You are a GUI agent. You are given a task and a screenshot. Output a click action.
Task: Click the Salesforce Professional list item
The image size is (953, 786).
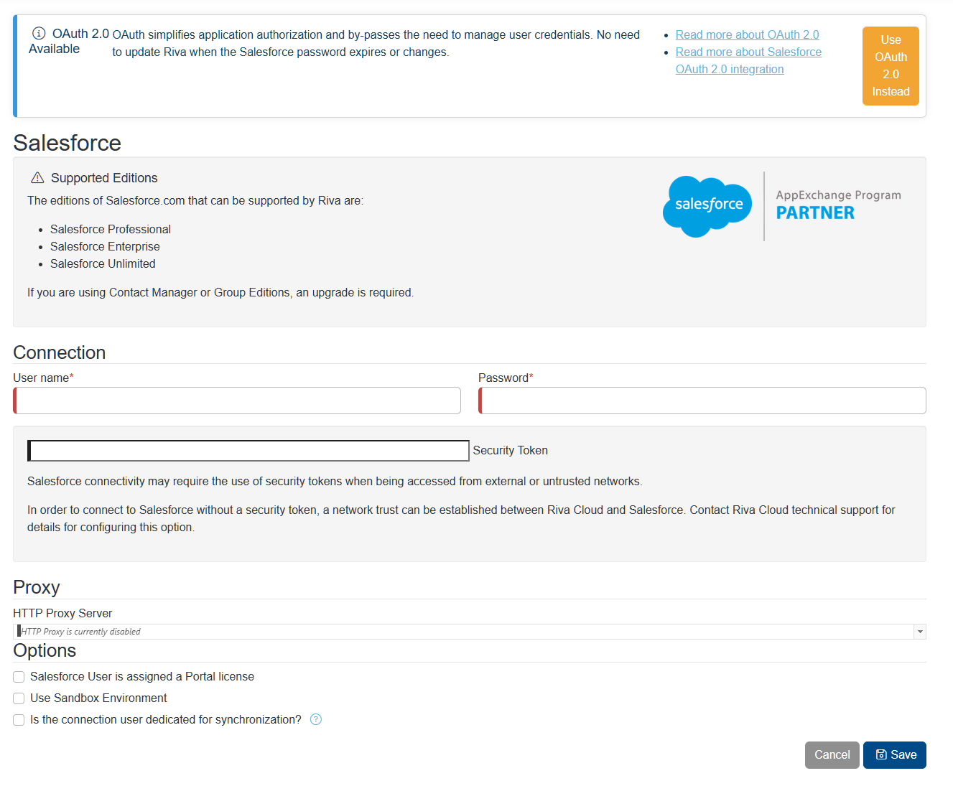coord(111,229)
